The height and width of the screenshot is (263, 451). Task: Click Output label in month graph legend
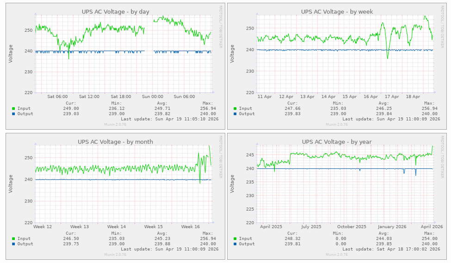26,244
